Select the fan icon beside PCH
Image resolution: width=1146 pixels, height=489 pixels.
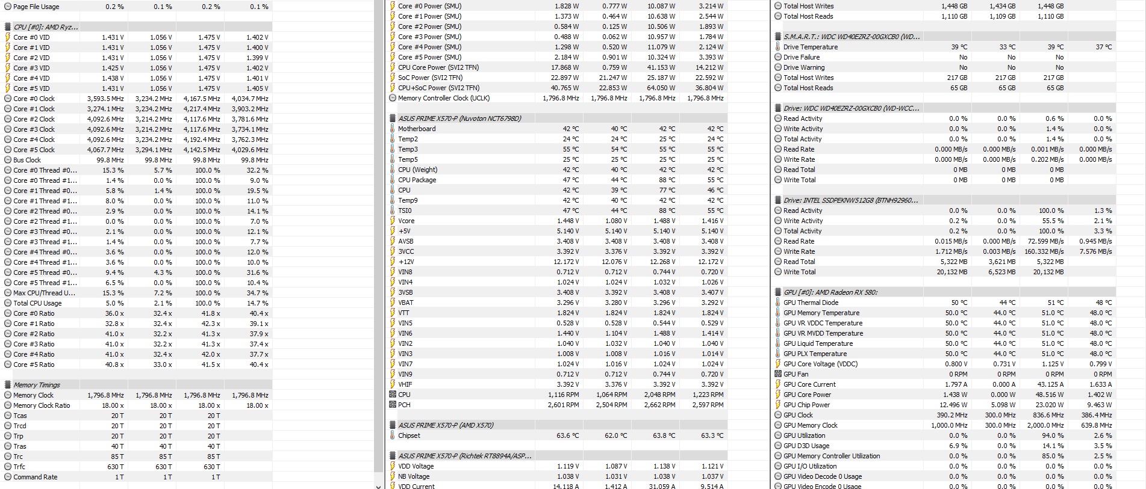[x=393, y=405]
